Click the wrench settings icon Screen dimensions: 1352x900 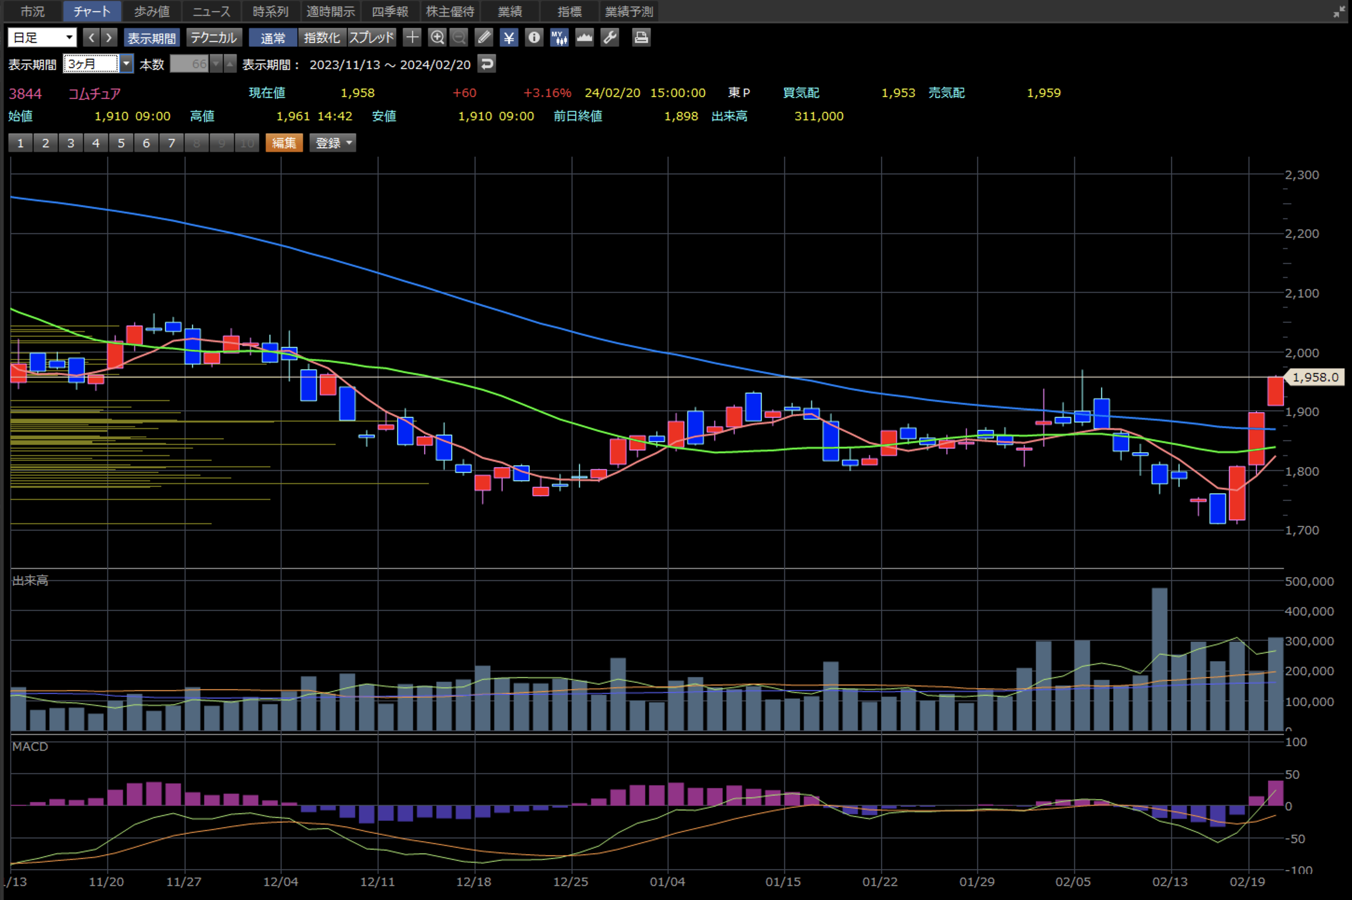tap(609, 38)
